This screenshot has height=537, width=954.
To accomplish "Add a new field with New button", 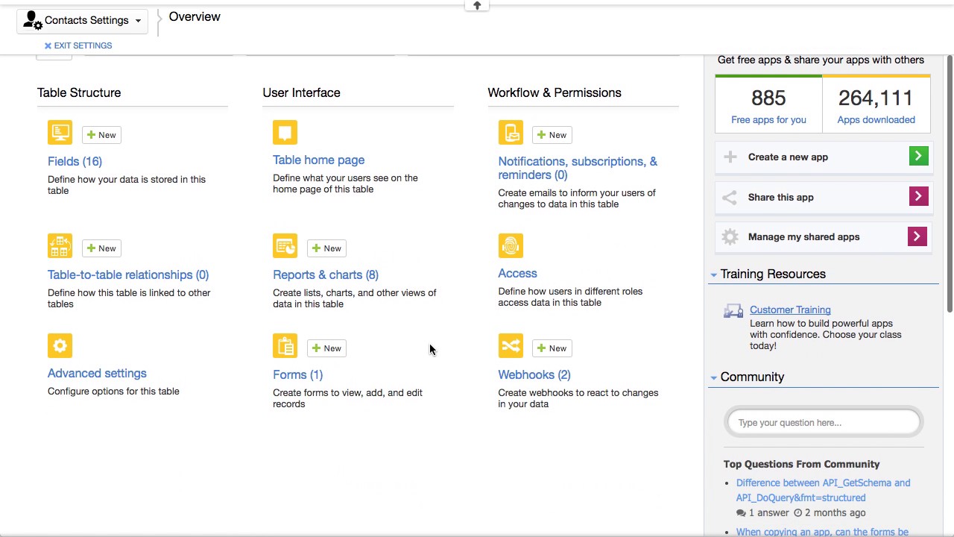I will pyautogui.click(x=101, y=135).
